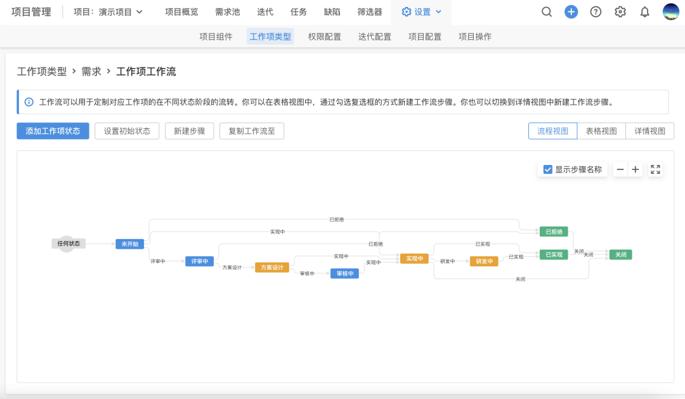Click the 复制工作流至 button
The image size is (685, 399).
click(251, 131)
